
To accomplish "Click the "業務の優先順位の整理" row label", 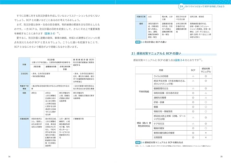I will click(x=164, y=133).
